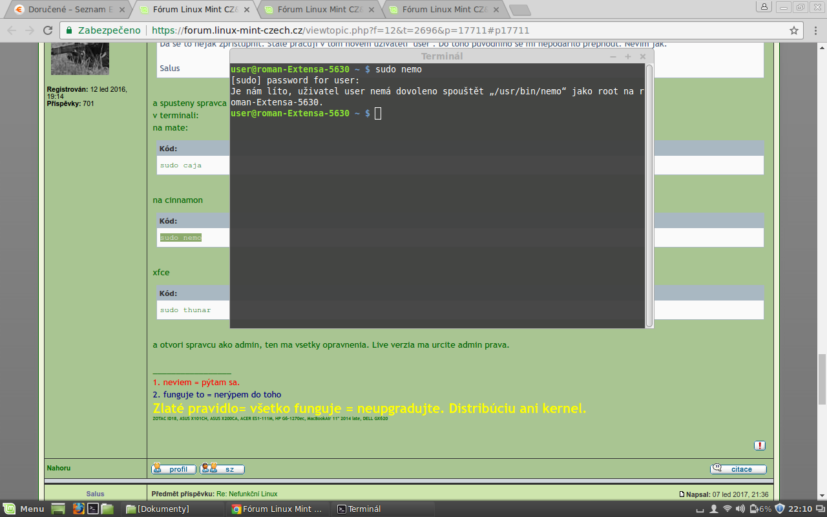Image resolution: width=827 pixels, height=517 pixels.
Task: Reload the current forum page
Action: tap(48, 30)
